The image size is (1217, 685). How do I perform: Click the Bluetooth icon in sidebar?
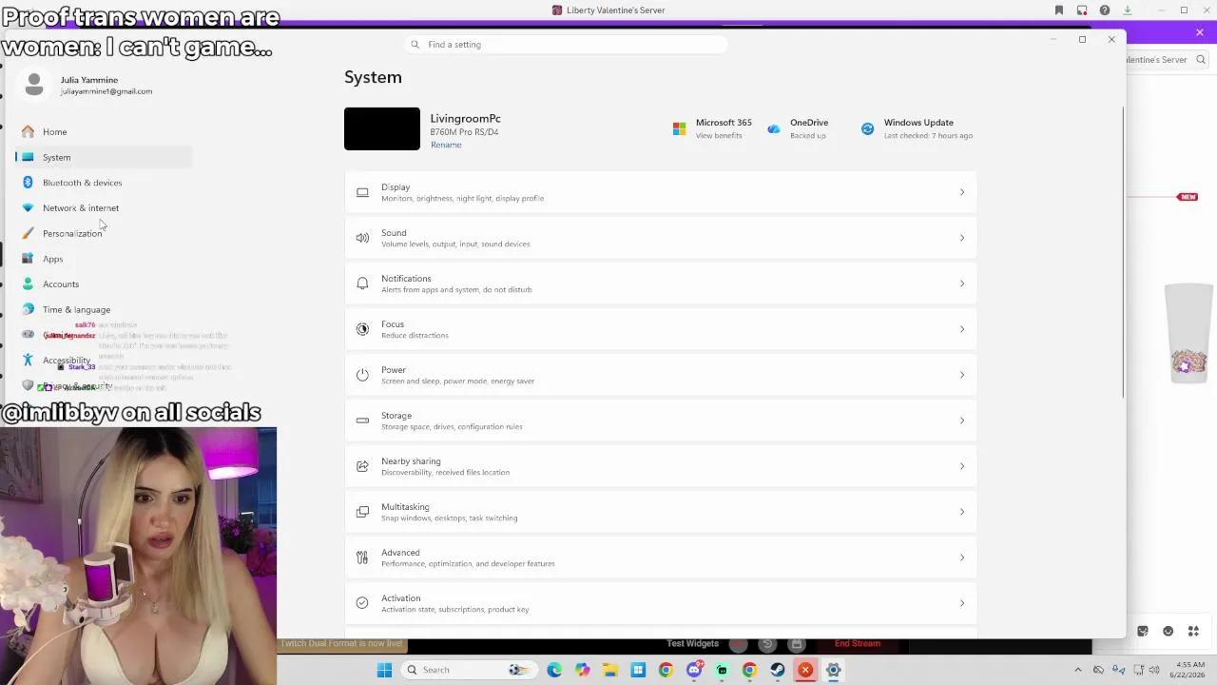[x=28, y=183]
